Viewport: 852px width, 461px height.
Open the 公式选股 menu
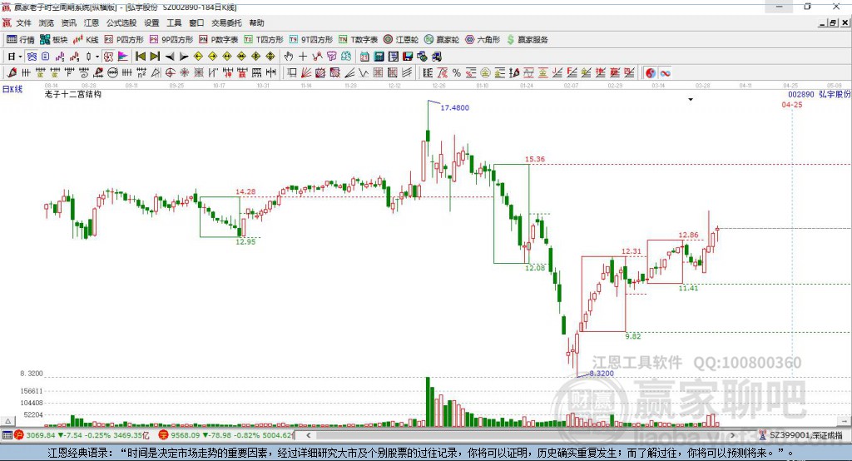121,22
